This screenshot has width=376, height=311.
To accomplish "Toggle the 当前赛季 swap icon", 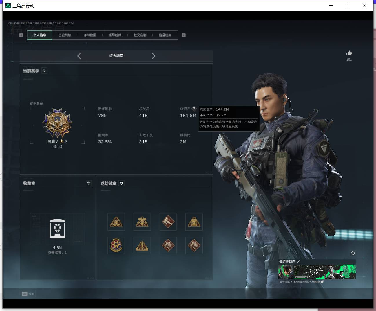I will 44,71.
